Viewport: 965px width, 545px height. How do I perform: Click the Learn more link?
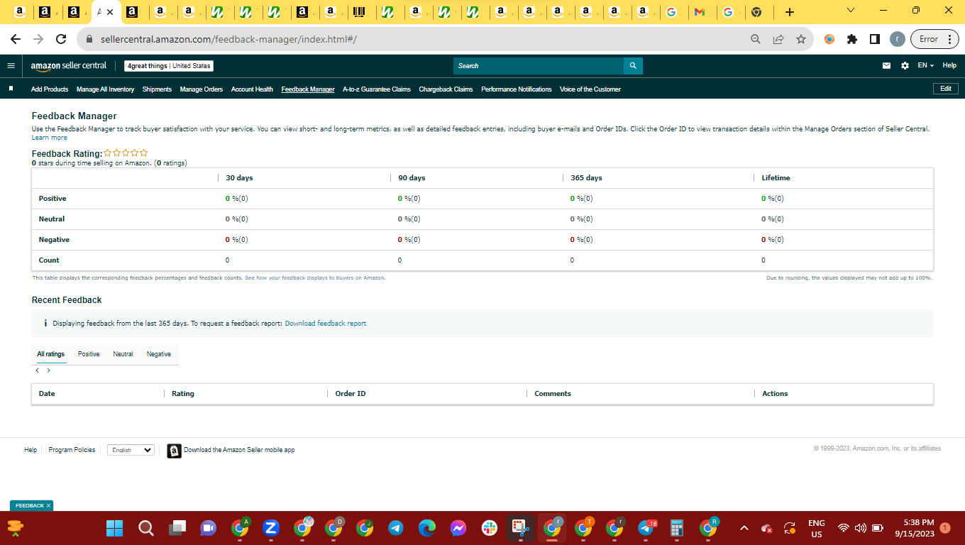point(50,138)
